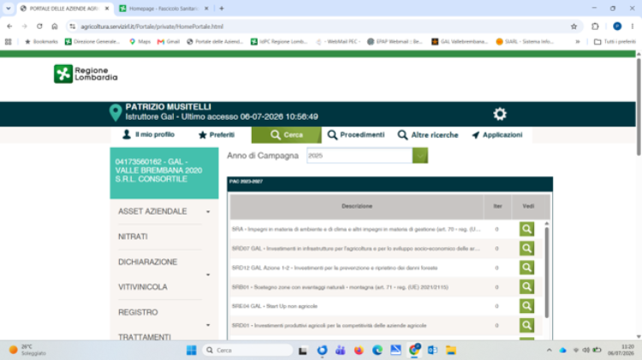
Task: Open the Applicazioni tab
Action: [x=497, y=134]
